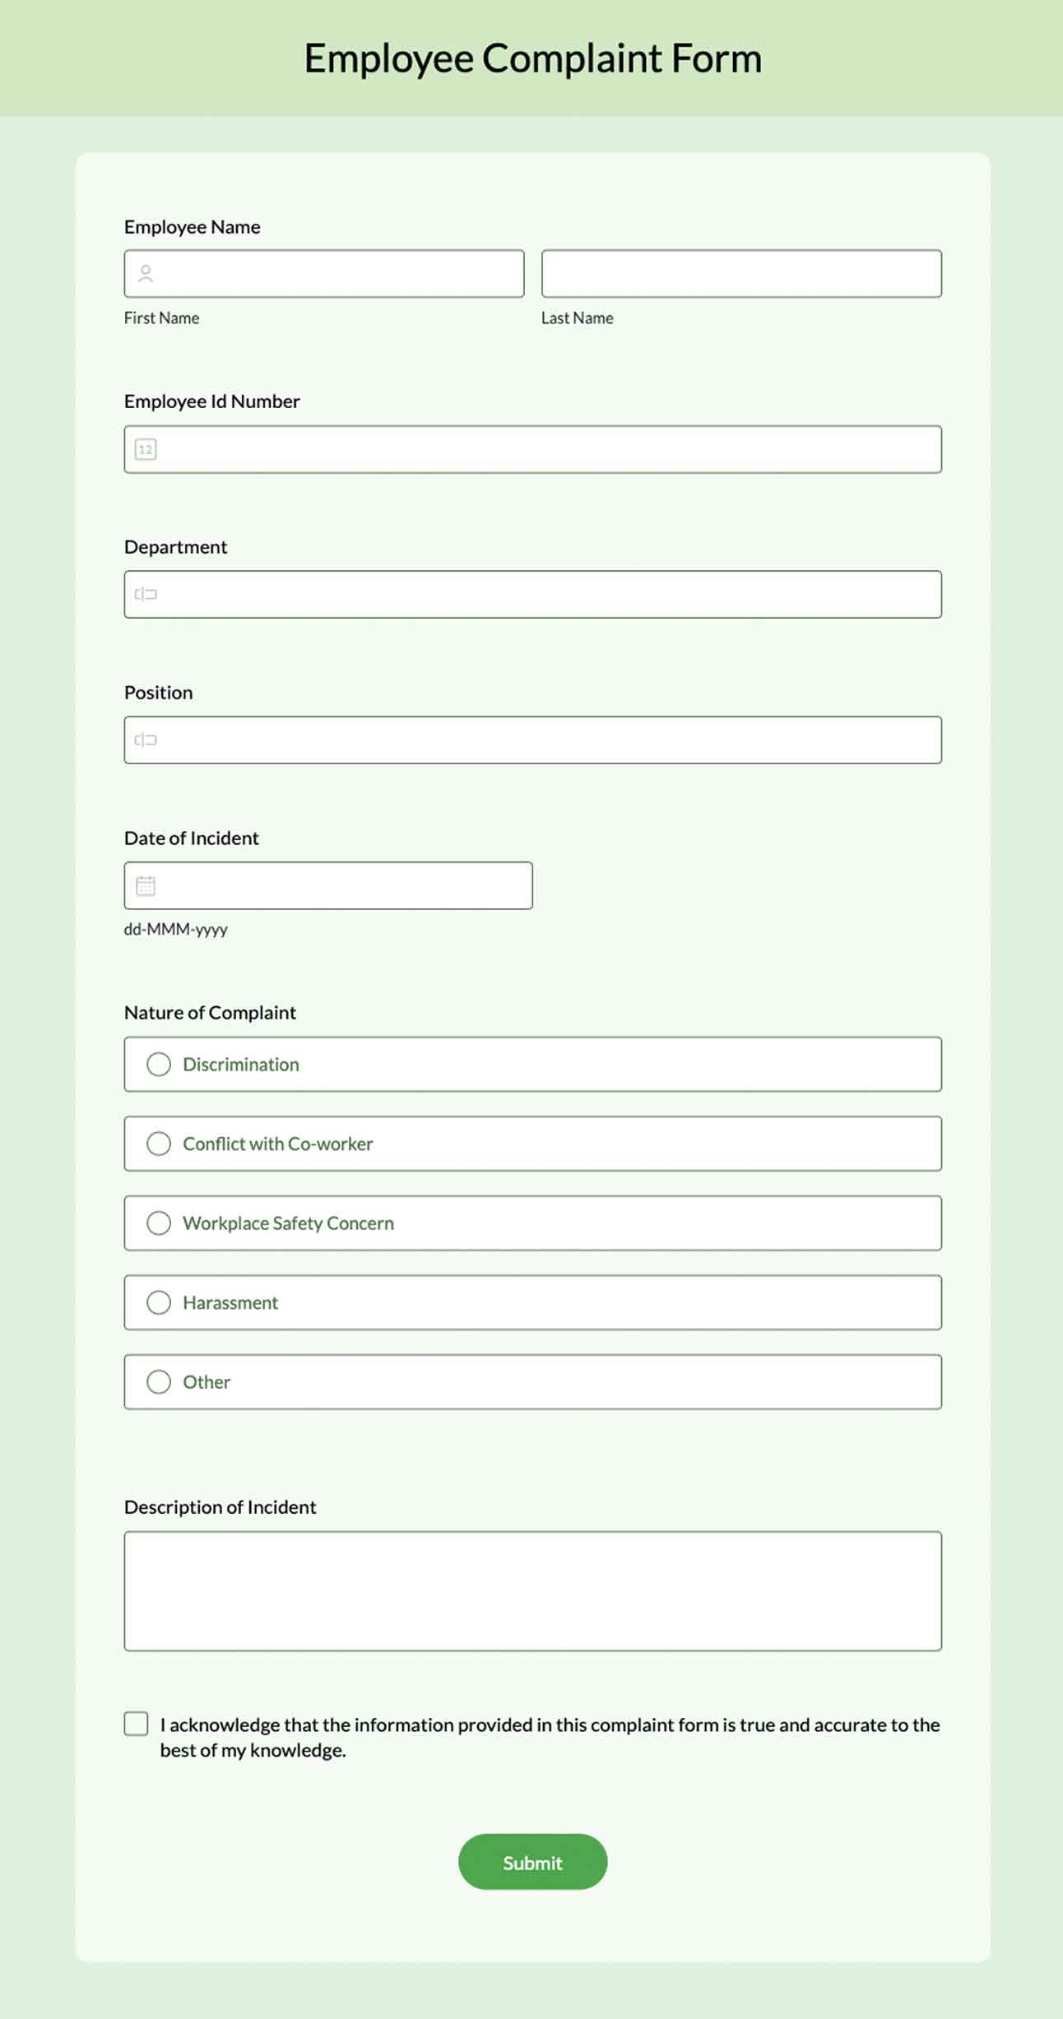Select the Harassment option
This screenshot has height=2019, width=1063.
159,1302
